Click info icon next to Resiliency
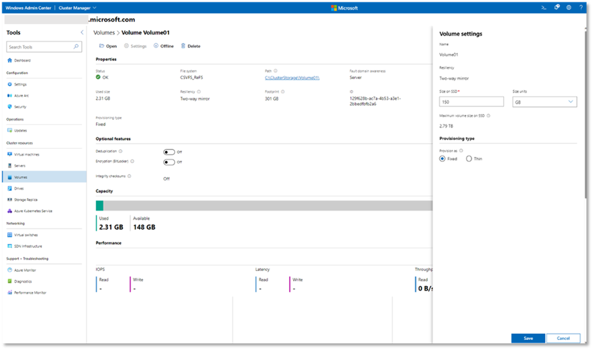The image size is (593, 350). [199, 91]
